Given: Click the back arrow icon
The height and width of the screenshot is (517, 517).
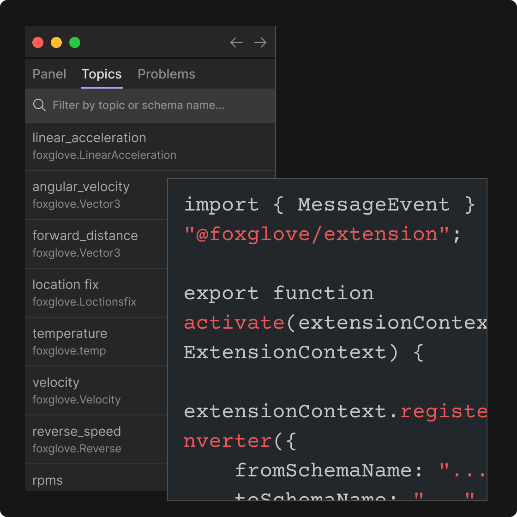Looking at the screenshot, I should pyautogui.click(x=236, y=43).
